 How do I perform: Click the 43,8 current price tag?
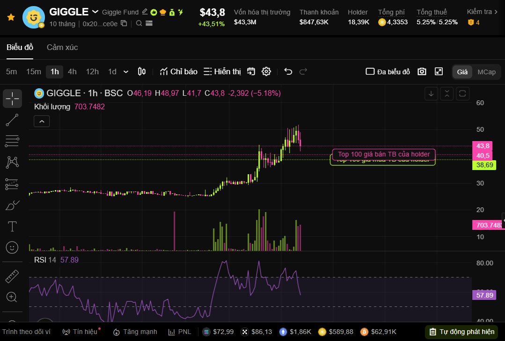click(x=483, y=146)
